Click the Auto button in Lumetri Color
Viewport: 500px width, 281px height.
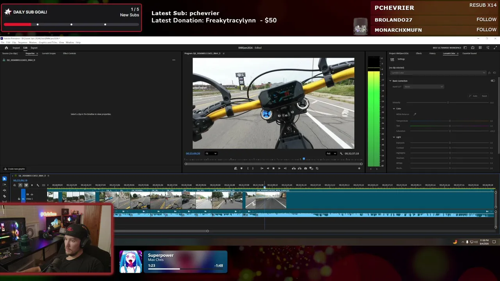[474, 96]
